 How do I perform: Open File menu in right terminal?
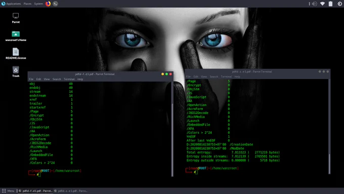pos(188,76)
